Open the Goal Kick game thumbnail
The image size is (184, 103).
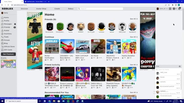click(83, 74)
